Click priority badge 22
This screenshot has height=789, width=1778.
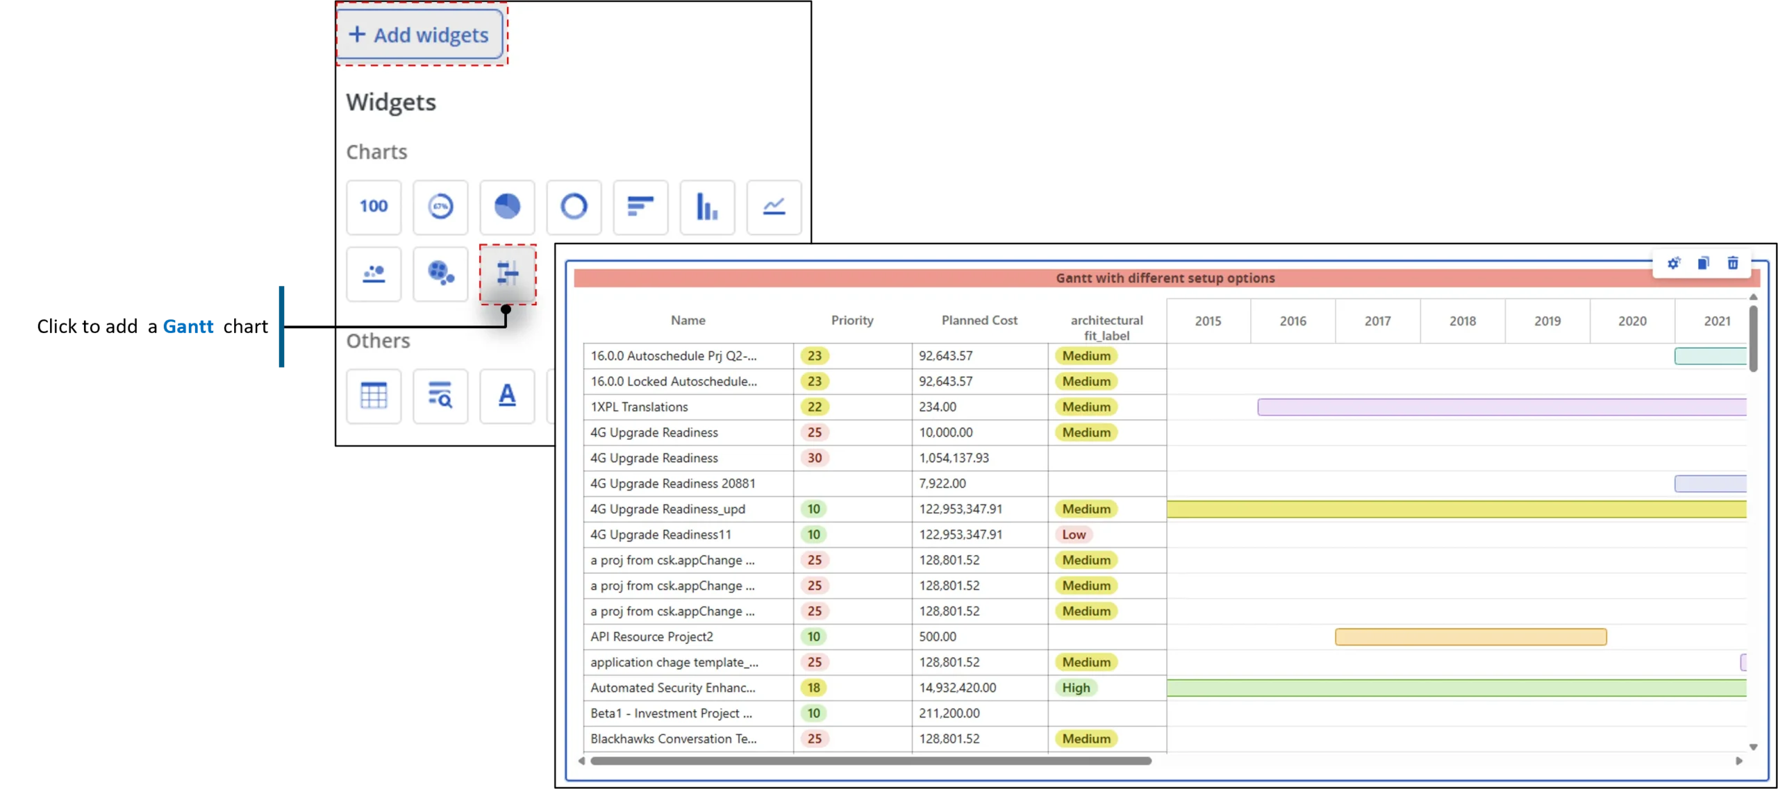click(814, 407)
